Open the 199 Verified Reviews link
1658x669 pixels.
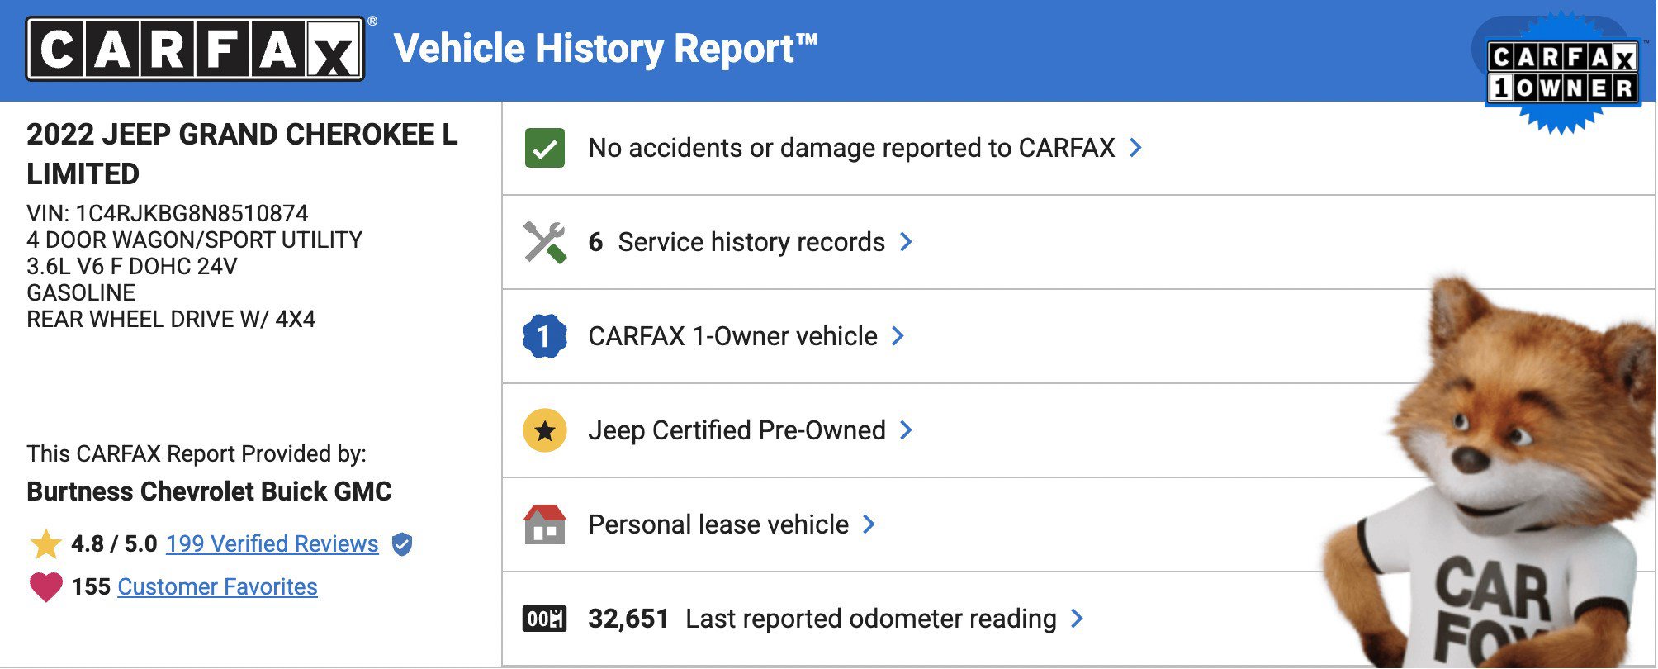click(x=272, y=544)
